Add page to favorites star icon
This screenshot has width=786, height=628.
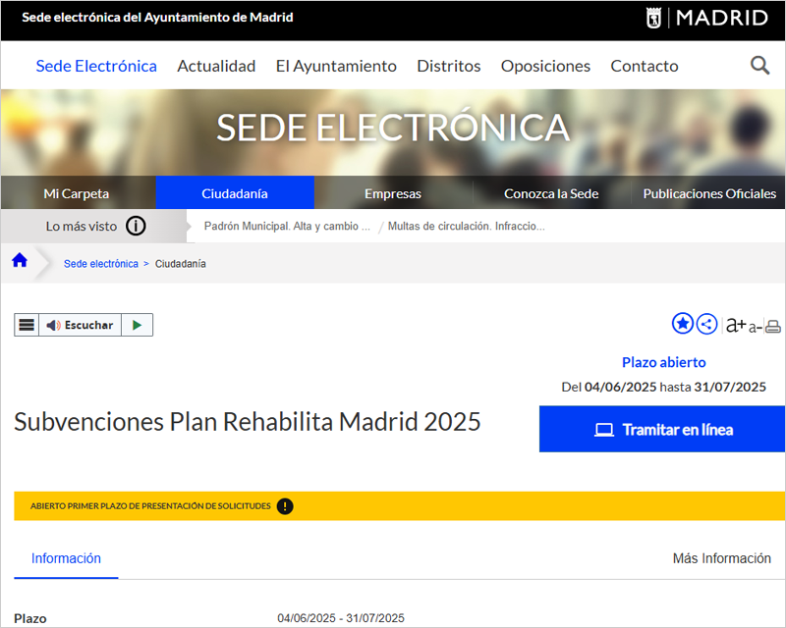682,324
